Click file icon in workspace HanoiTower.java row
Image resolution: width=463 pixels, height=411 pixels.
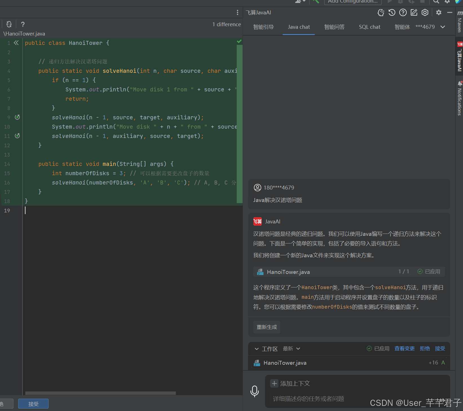click(x=257, y=363)
